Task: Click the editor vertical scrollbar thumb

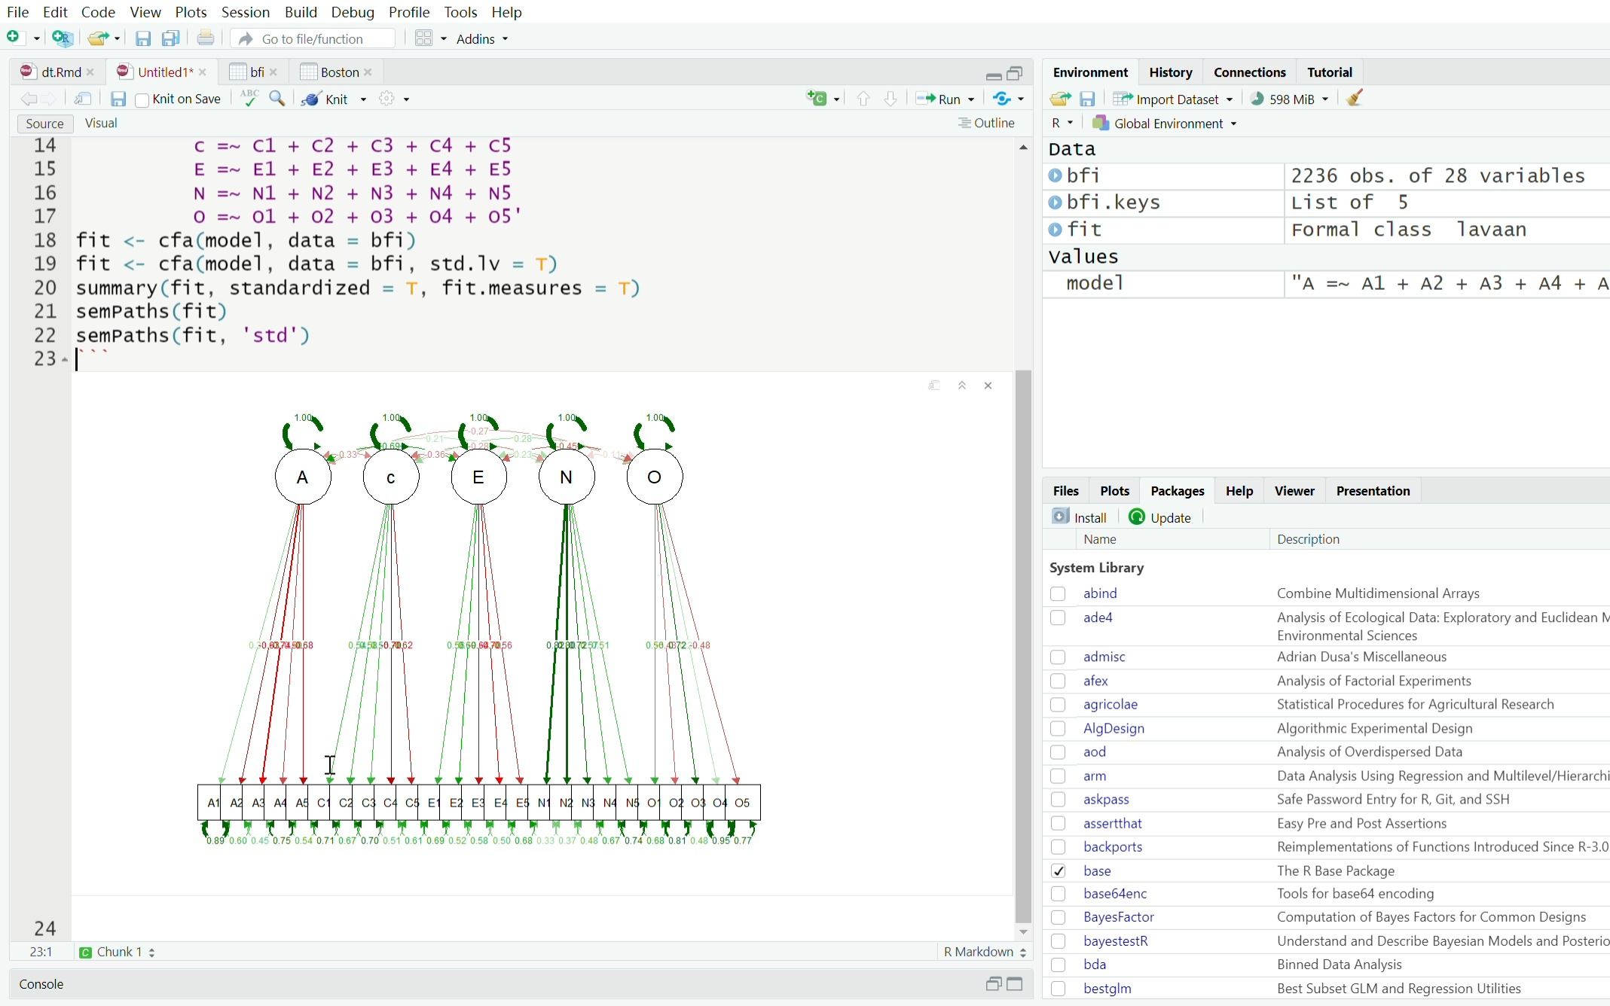Action: [1022, 646]
